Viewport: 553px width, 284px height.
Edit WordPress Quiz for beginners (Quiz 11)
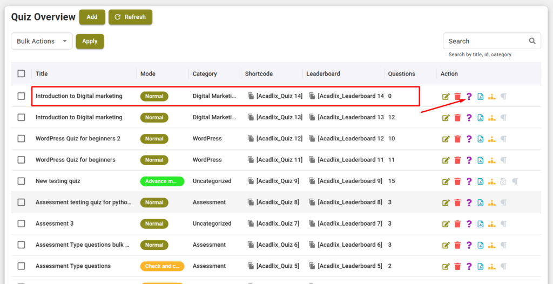click(x=446, y=160)
